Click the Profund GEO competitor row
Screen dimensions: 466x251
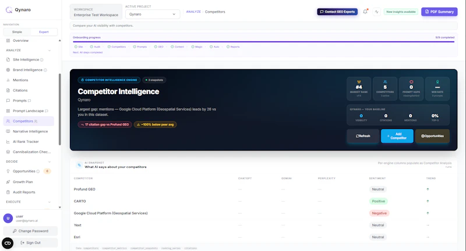[x=264, y=189]
